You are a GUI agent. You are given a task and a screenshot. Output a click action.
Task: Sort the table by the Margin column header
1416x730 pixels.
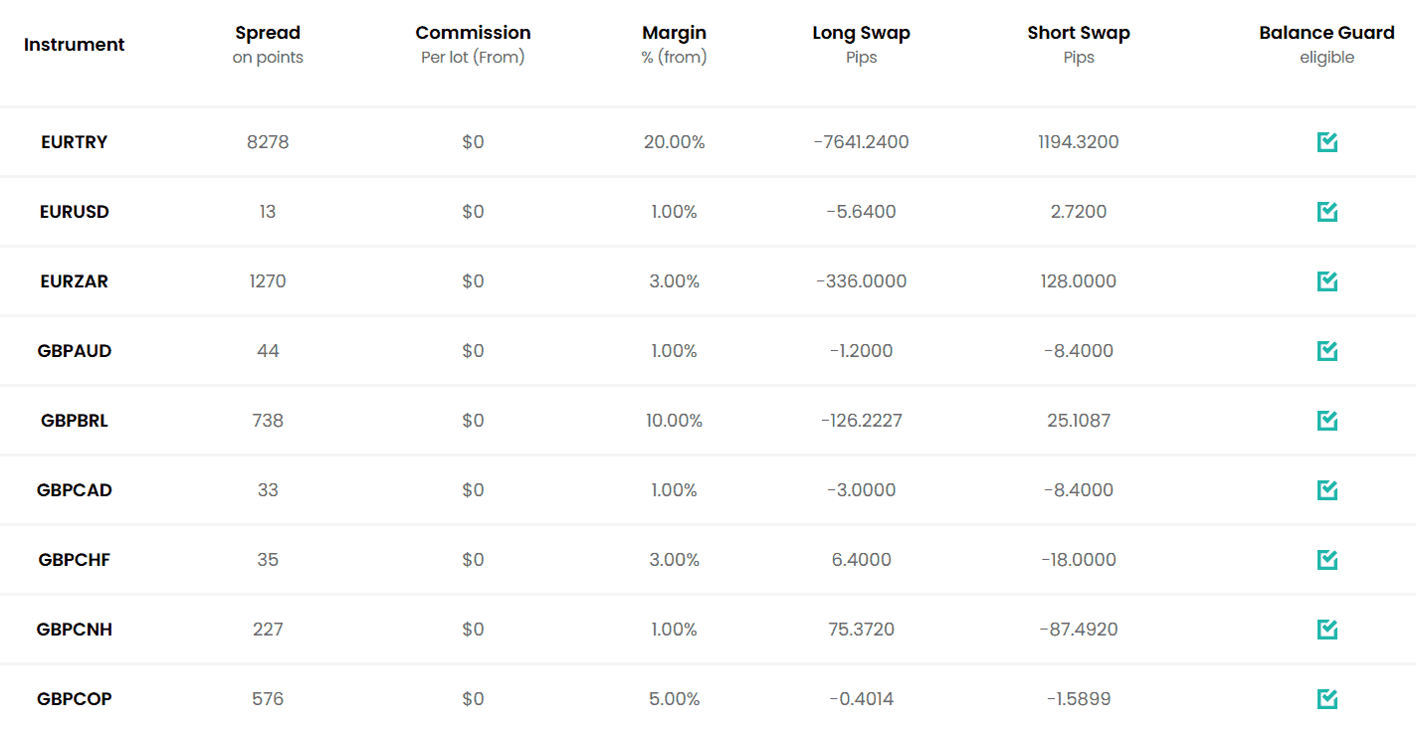tap(674, 32)
